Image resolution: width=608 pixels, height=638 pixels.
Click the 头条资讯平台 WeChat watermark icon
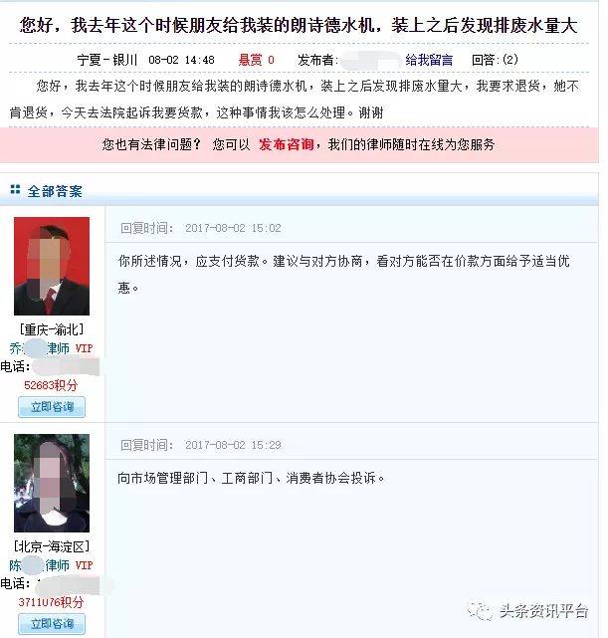481,611
